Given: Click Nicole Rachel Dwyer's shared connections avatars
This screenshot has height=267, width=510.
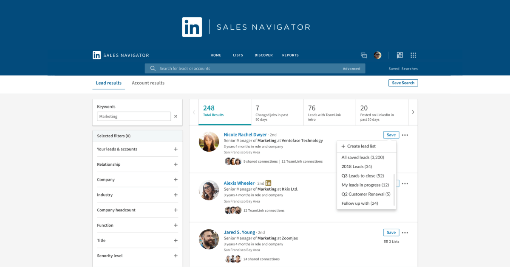Looking at the screenshot, I should coord(233,161).
